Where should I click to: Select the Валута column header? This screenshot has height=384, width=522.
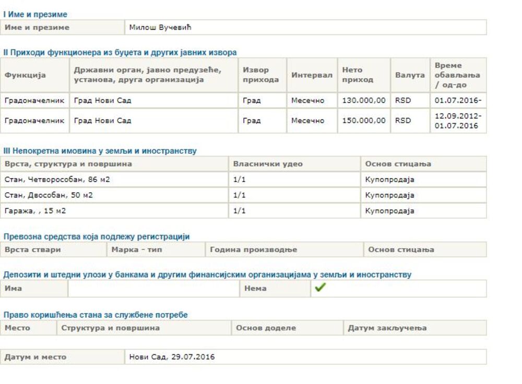(x=410, y=75)
